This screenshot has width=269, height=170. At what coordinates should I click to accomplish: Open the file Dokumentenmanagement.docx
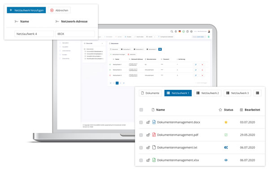point(178,122)
